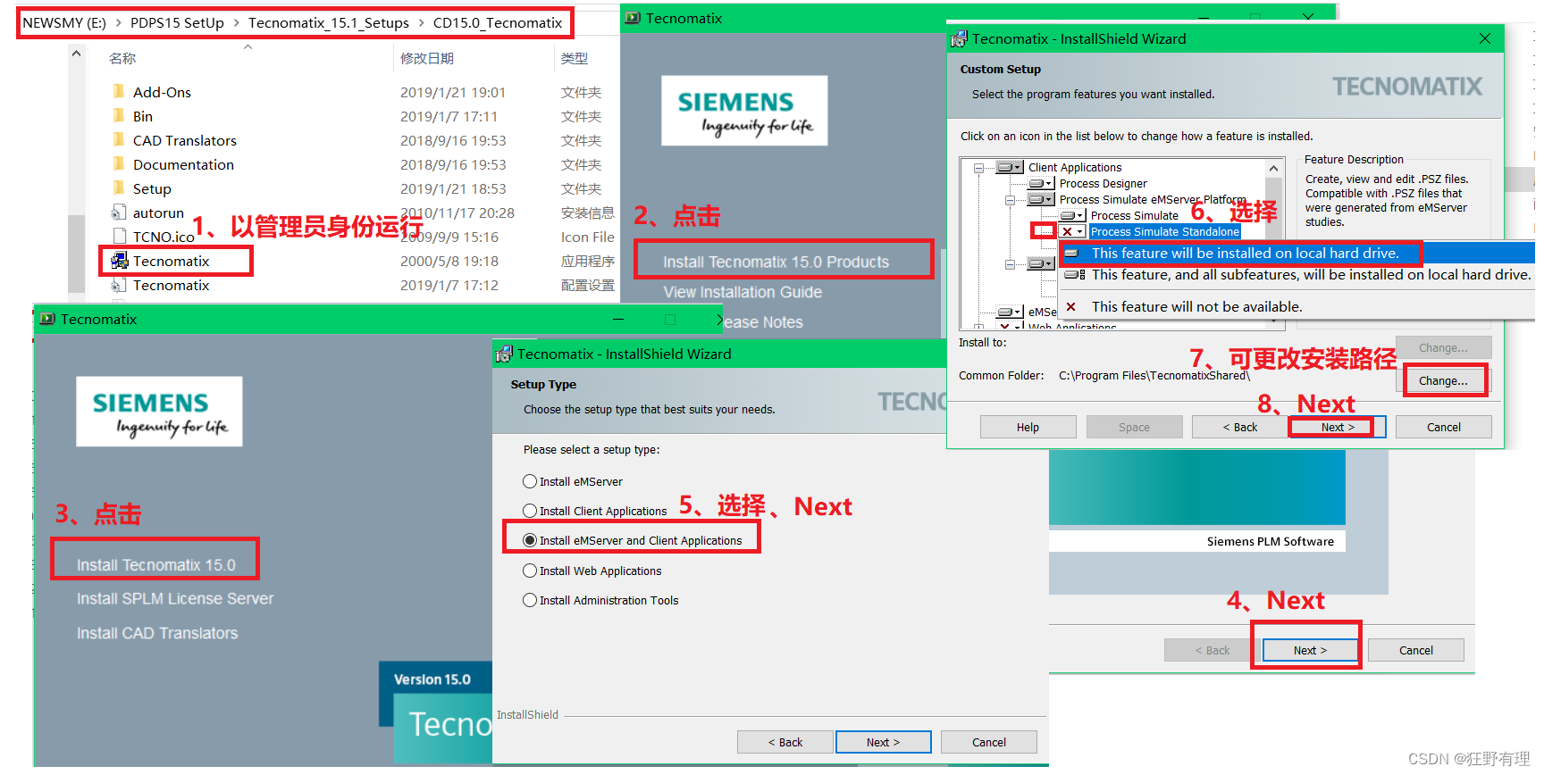The width and height of the screenshot is (1544, 775).
Task: Click View Installation Guide menu entry
Action: (743, 293)
